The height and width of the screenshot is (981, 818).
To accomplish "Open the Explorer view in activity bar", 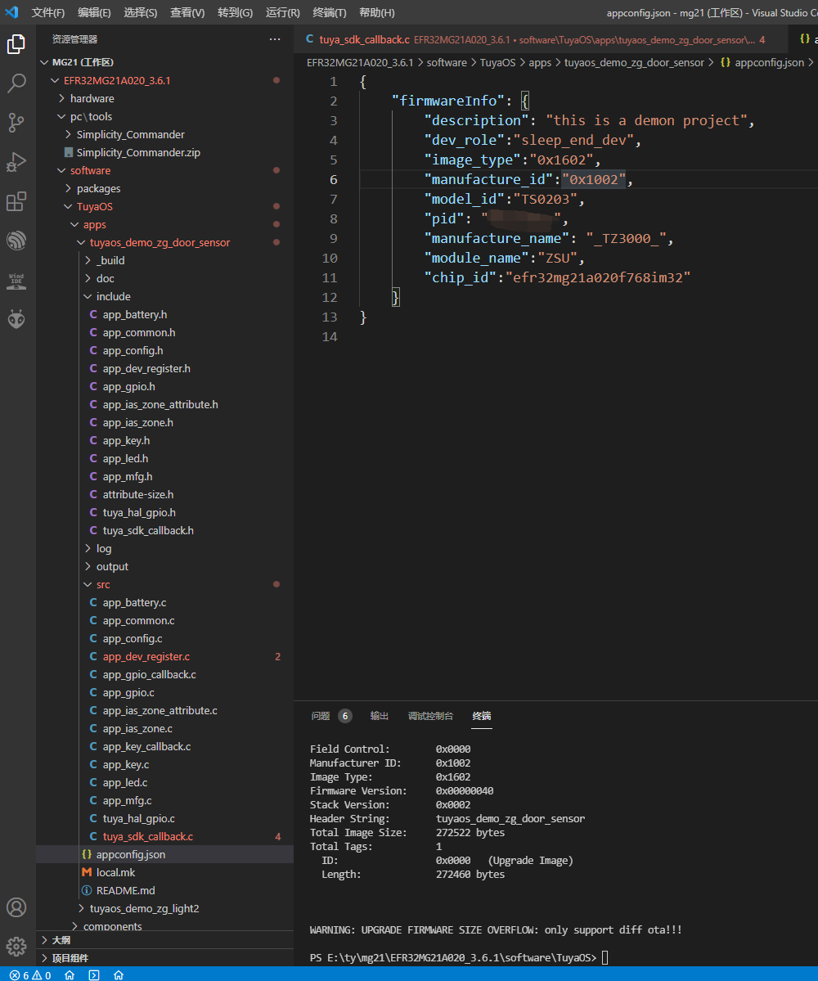I will click(x=16, y=44).
